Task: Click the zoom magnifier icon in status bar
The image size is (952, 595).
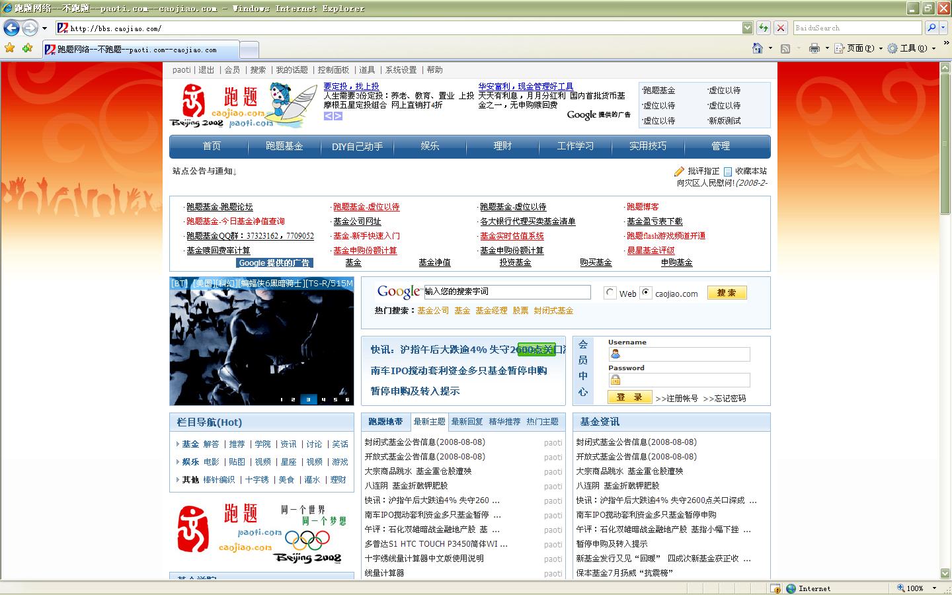Action: coord(901,588)
